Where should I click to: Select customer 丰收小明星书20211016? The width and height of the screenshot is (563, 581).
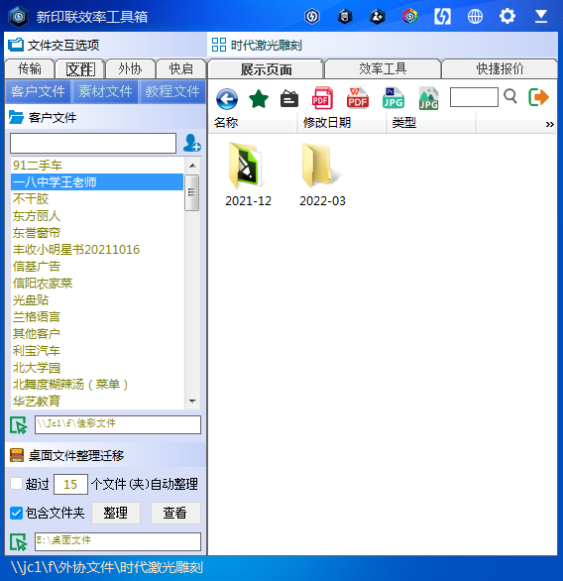(97, 250)
